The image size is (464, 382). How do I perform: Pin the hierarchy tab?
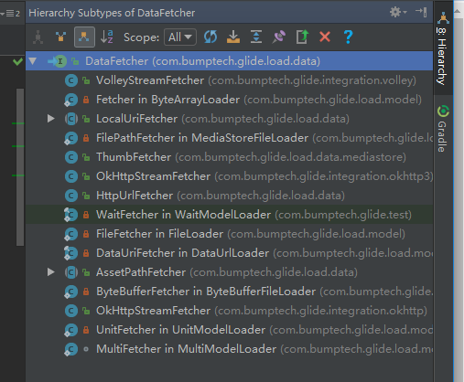tap(279, 37)
